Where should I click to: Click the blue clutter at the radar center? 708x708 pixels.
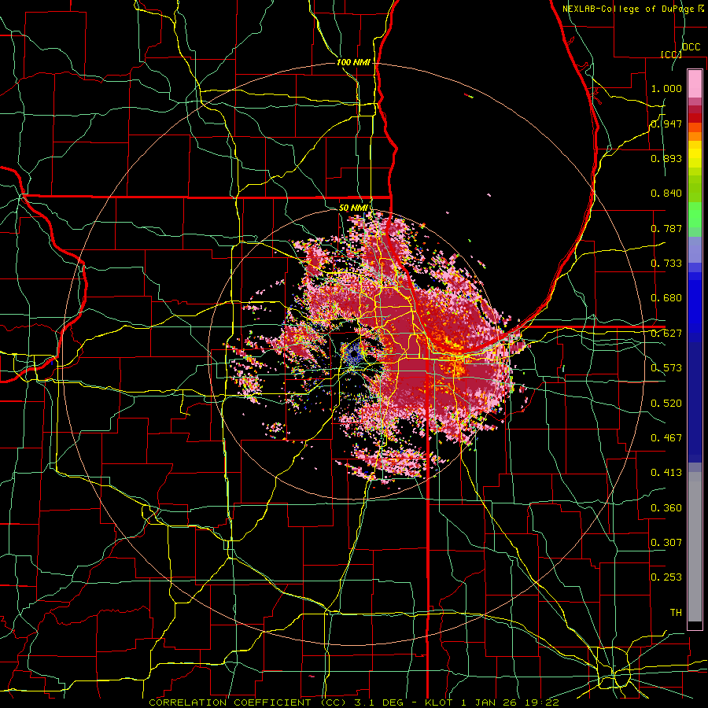point(353,355)
